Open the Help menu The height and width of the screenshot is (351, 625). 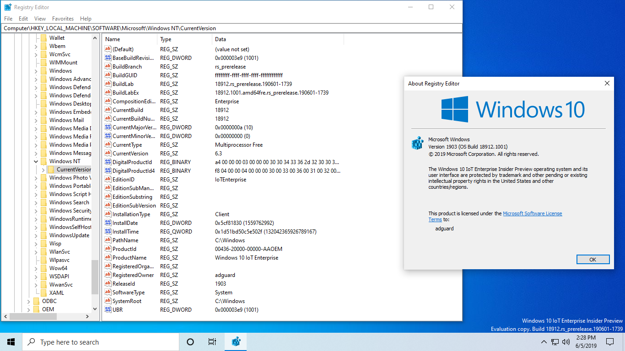(86, 19)
